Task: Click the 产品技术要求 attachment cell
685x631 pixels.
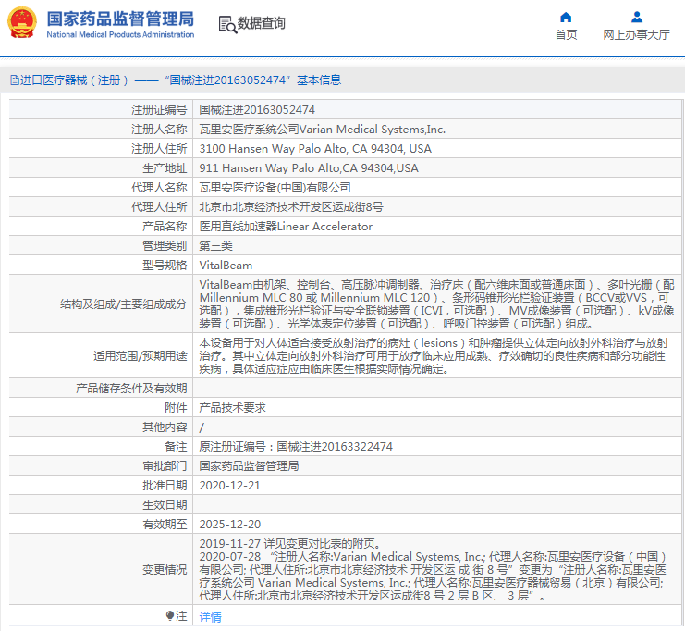Action: point(232,407)
